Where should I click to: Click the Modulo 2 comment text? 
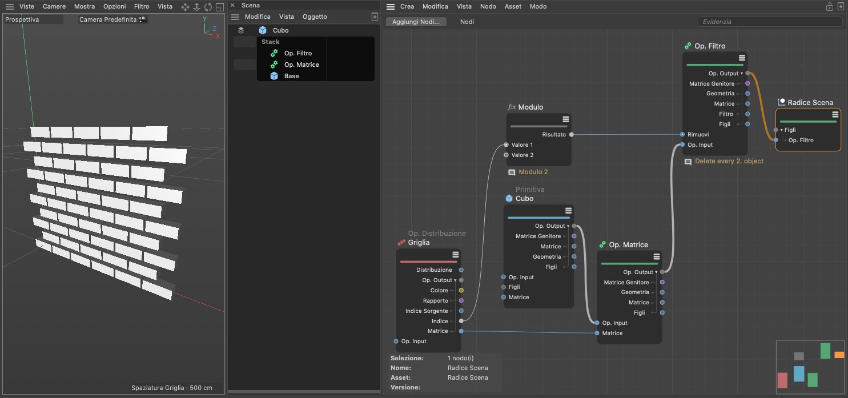[533, 172]
